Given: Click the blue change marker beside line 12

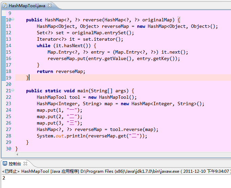Looking at the screenshot, I should [3, 33].
